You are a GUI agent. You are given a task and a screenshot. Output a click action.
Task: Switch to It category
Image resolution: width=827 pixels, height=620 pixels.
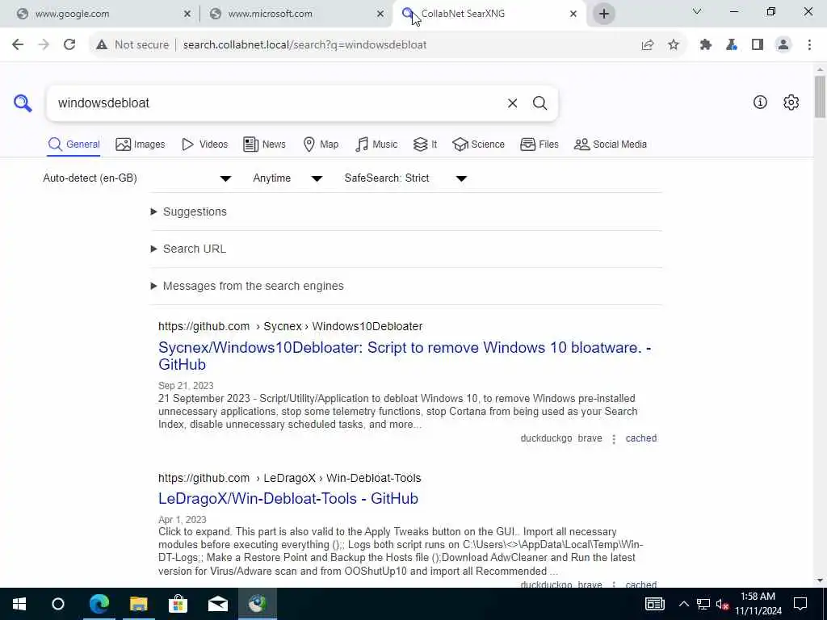[425, 145]
